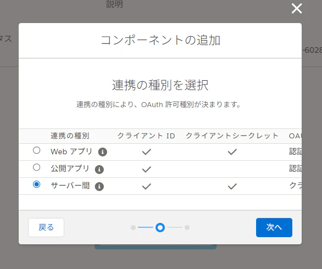
Task: Open info icon next to サーバー間
Action: pyautogui.click(x=99, y=186)
